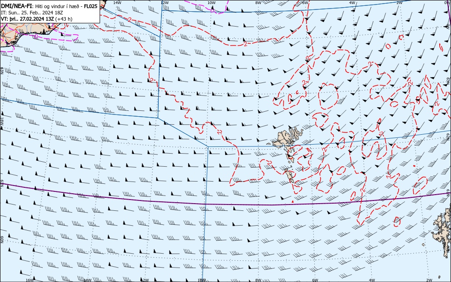451x282 pixels.
Task: Click the 4W longitude label on bottom edge
Action: 372,280
